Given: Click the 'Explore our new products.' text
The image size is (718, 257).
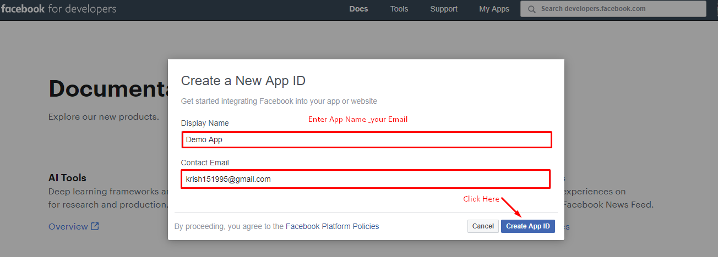Looking at the screenshot, I should pyautogui.click(x=104, y=116).
